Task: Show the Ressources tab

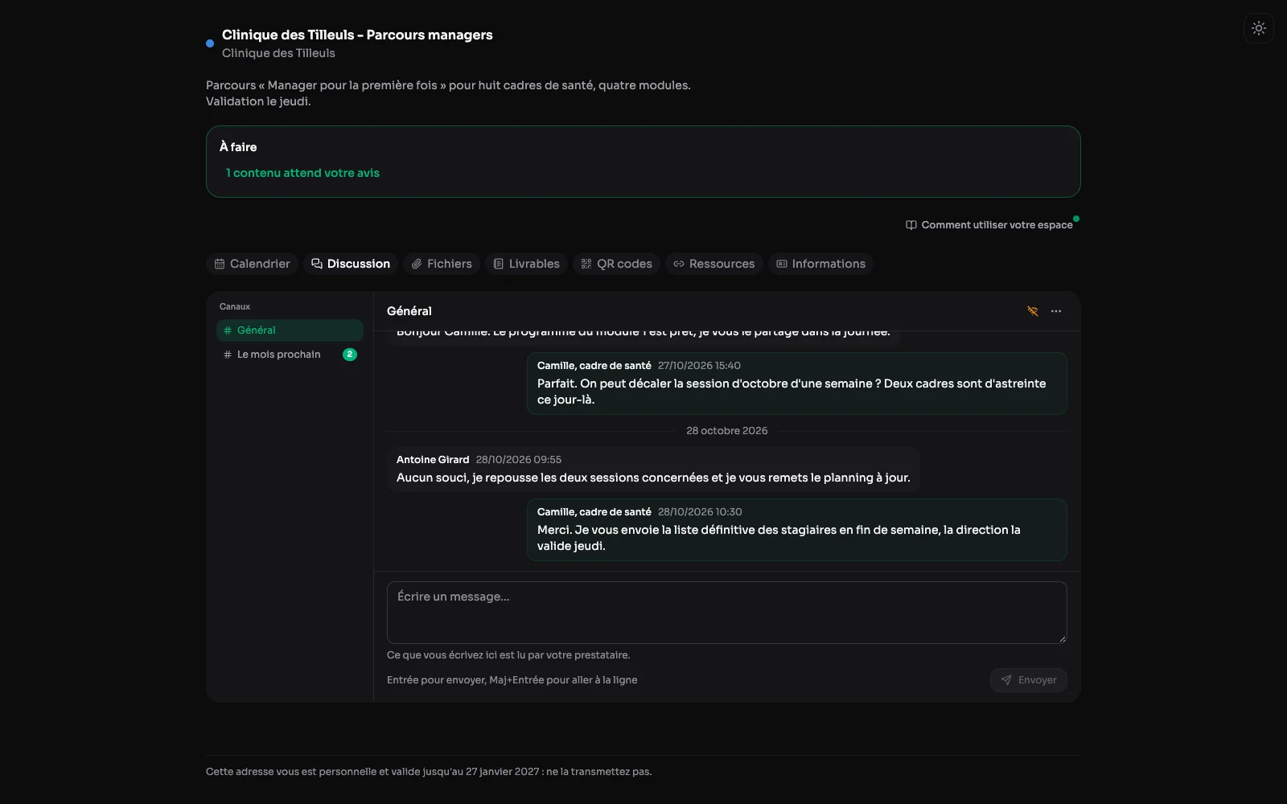Action: (714, 264)
